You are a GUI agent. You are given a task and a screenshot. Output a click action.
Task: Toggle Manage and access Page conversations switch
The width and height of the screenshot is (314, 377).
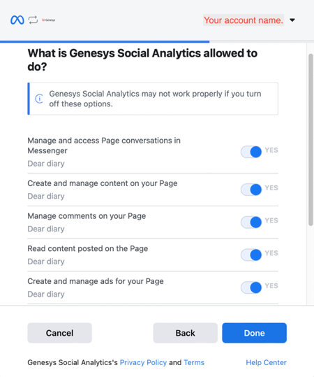[251, 152]
